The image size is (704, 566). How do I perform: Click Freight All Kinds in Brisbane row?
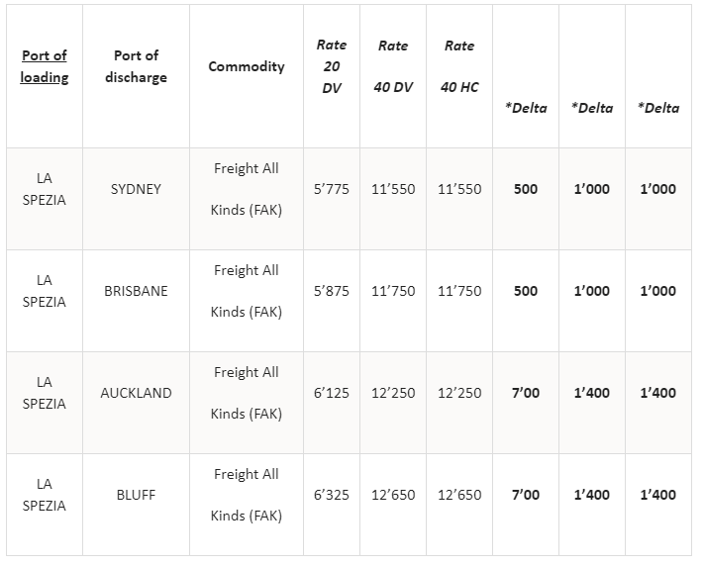pos(246,291)
